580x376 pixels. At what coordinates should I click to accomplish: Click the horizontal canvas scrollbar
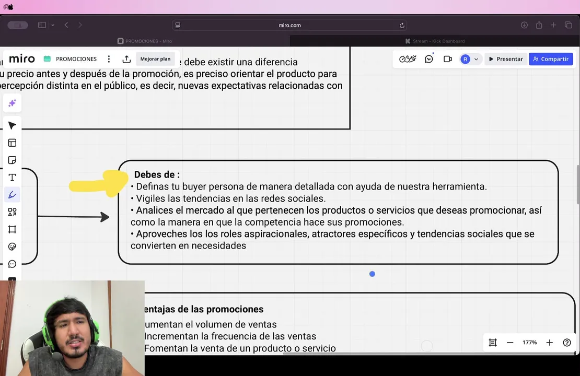tap(428, 354)
